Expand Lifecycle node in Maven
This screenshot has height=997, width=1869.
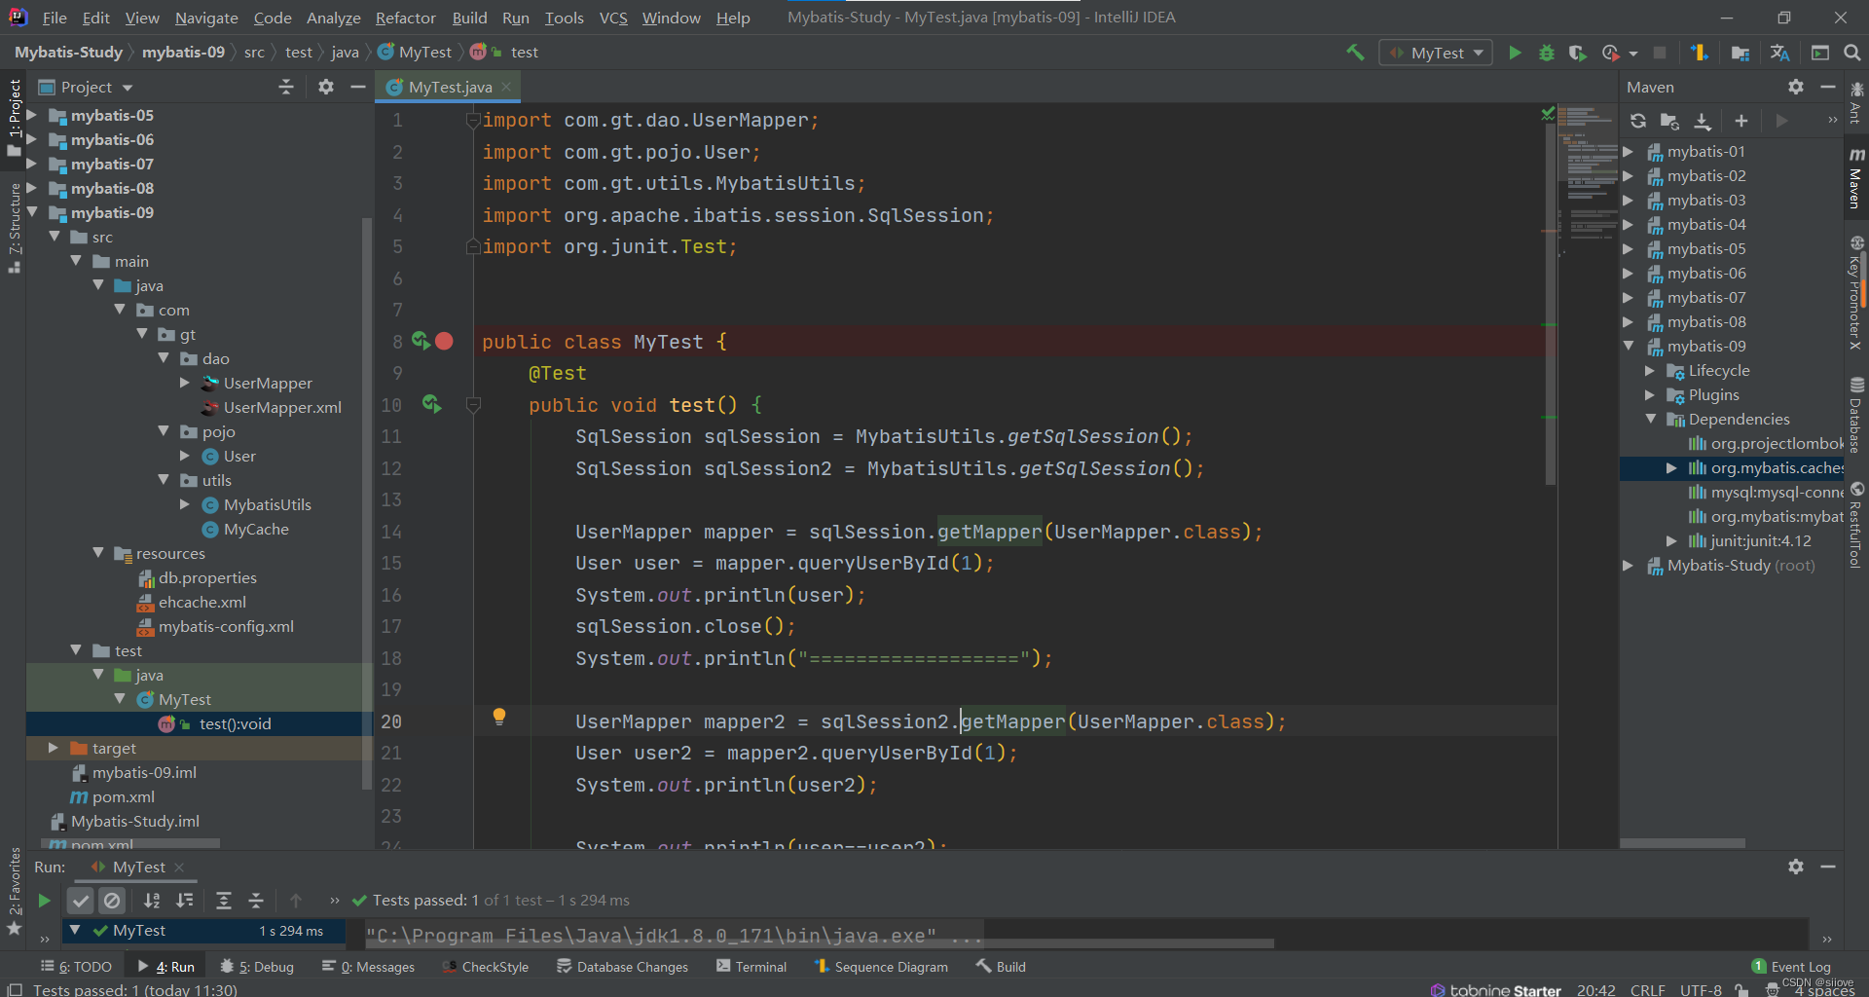(x=1649, y=371)
